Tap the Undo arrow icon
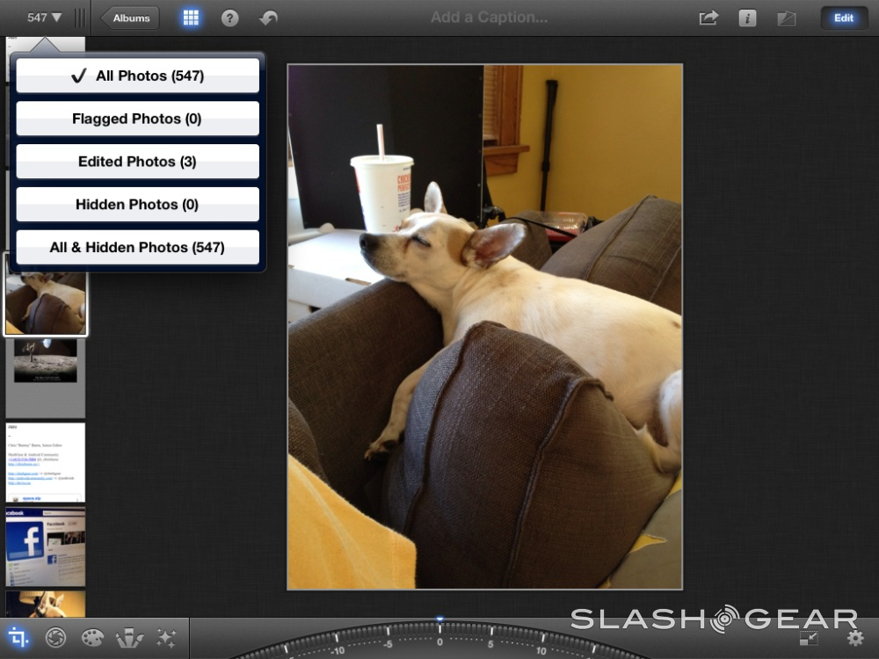Image resolution: width=879 pixels, height=659 pixels. pos(269,18)
